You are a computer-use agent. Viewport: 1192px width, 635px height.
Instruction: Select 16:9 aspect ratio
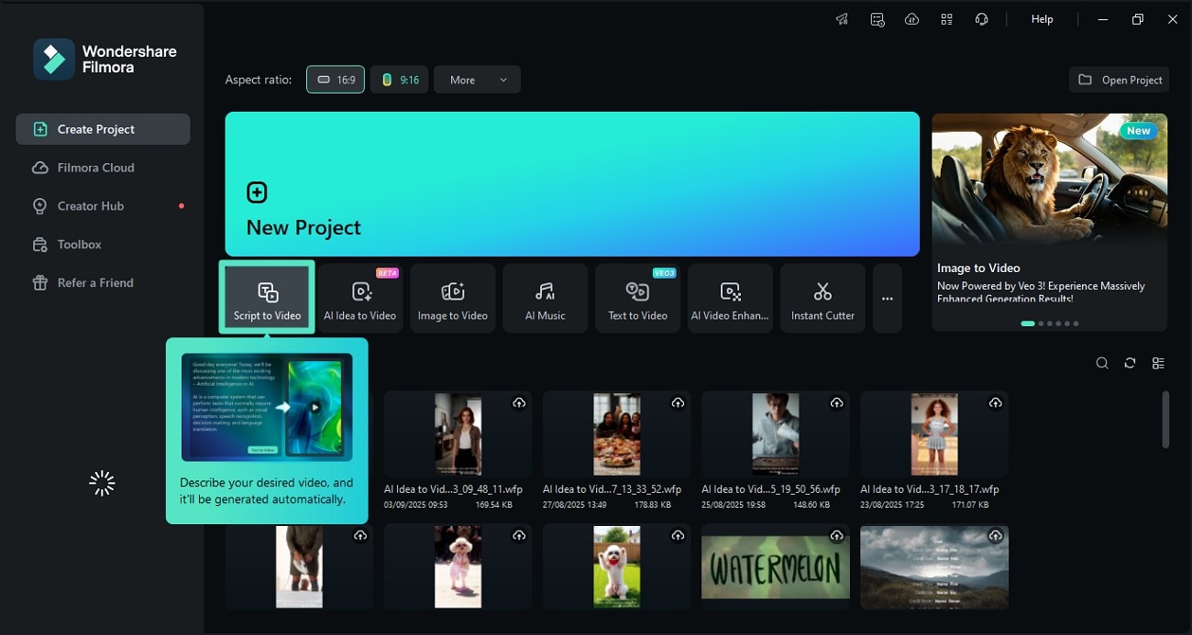(336, 80)
